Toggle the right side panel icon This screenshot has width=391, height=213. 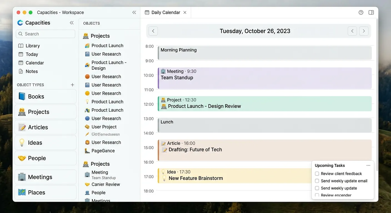(x=371, y=12)
